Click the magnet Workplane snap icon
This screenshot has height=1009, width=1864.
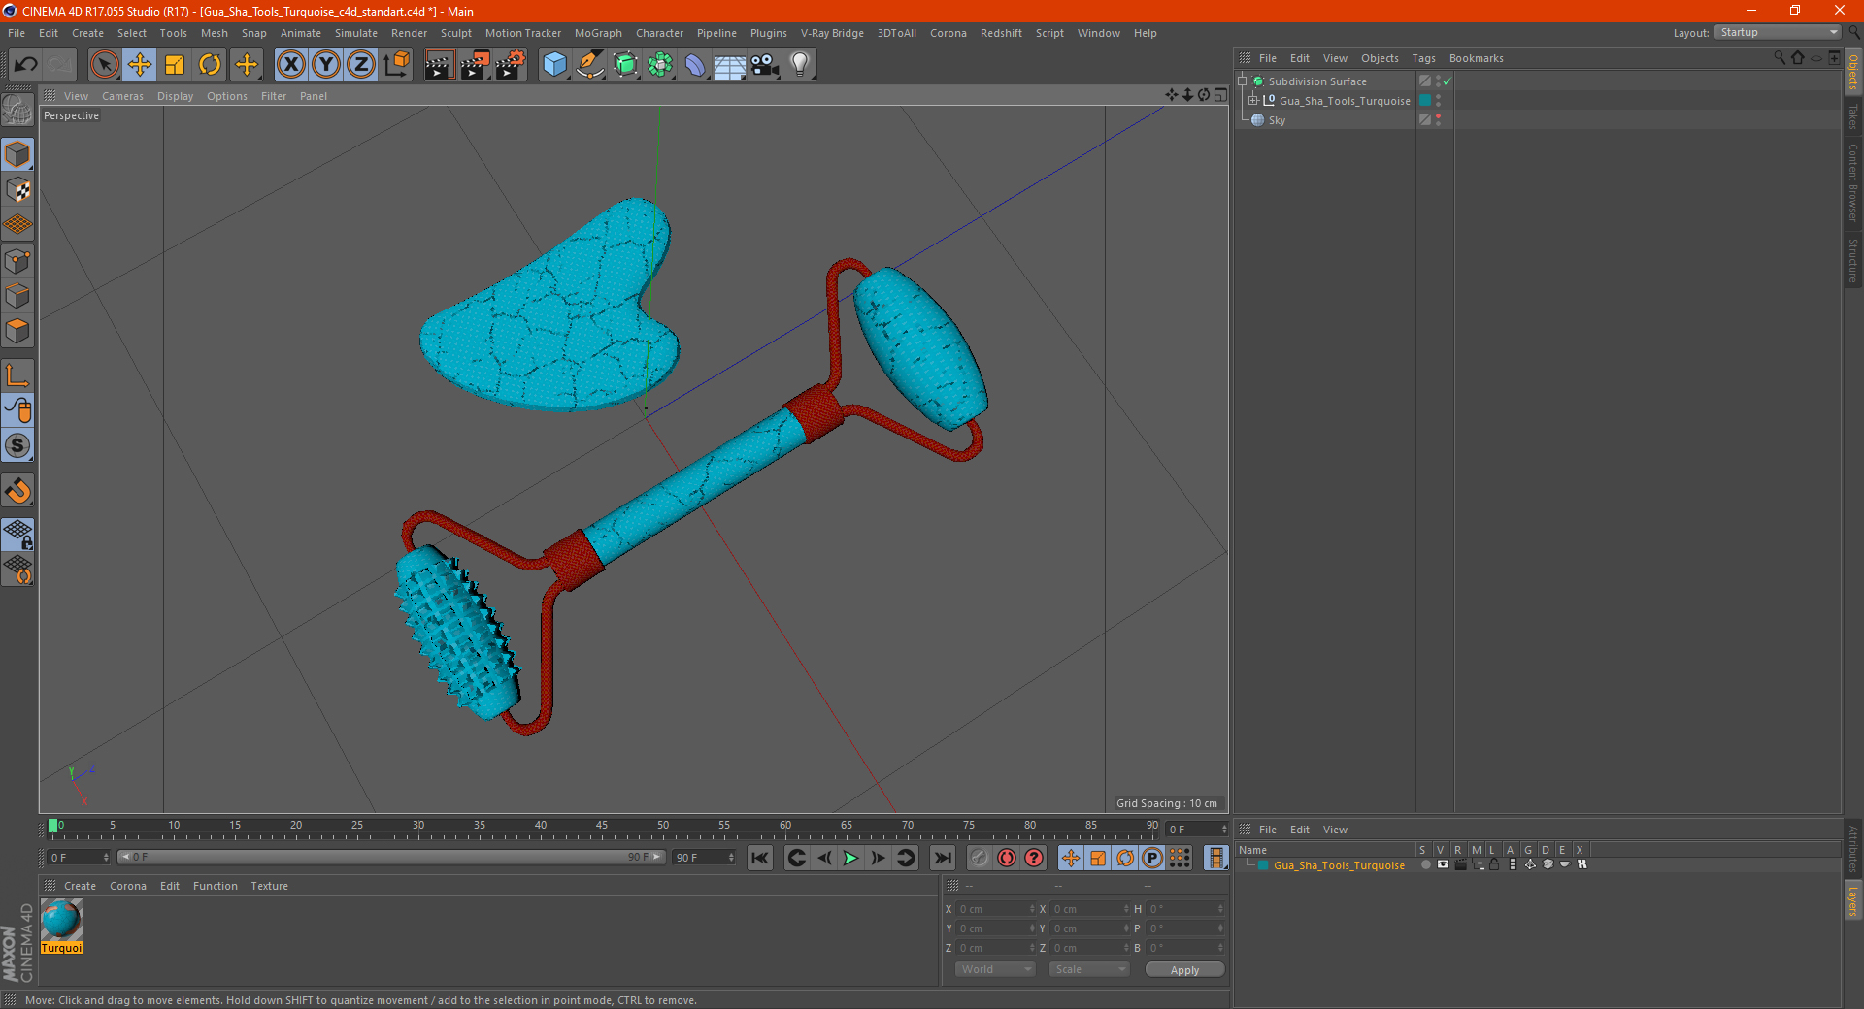click(x=17, y=491)
